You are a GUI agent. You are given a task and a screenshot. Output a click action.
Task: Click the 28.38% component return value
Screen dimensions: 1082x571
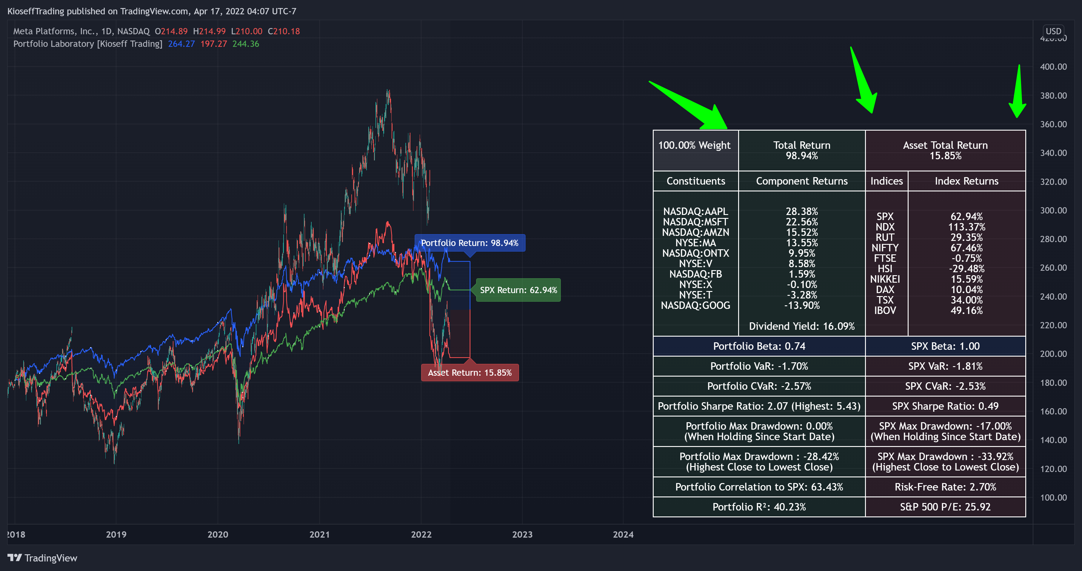[x=802, y=211]
